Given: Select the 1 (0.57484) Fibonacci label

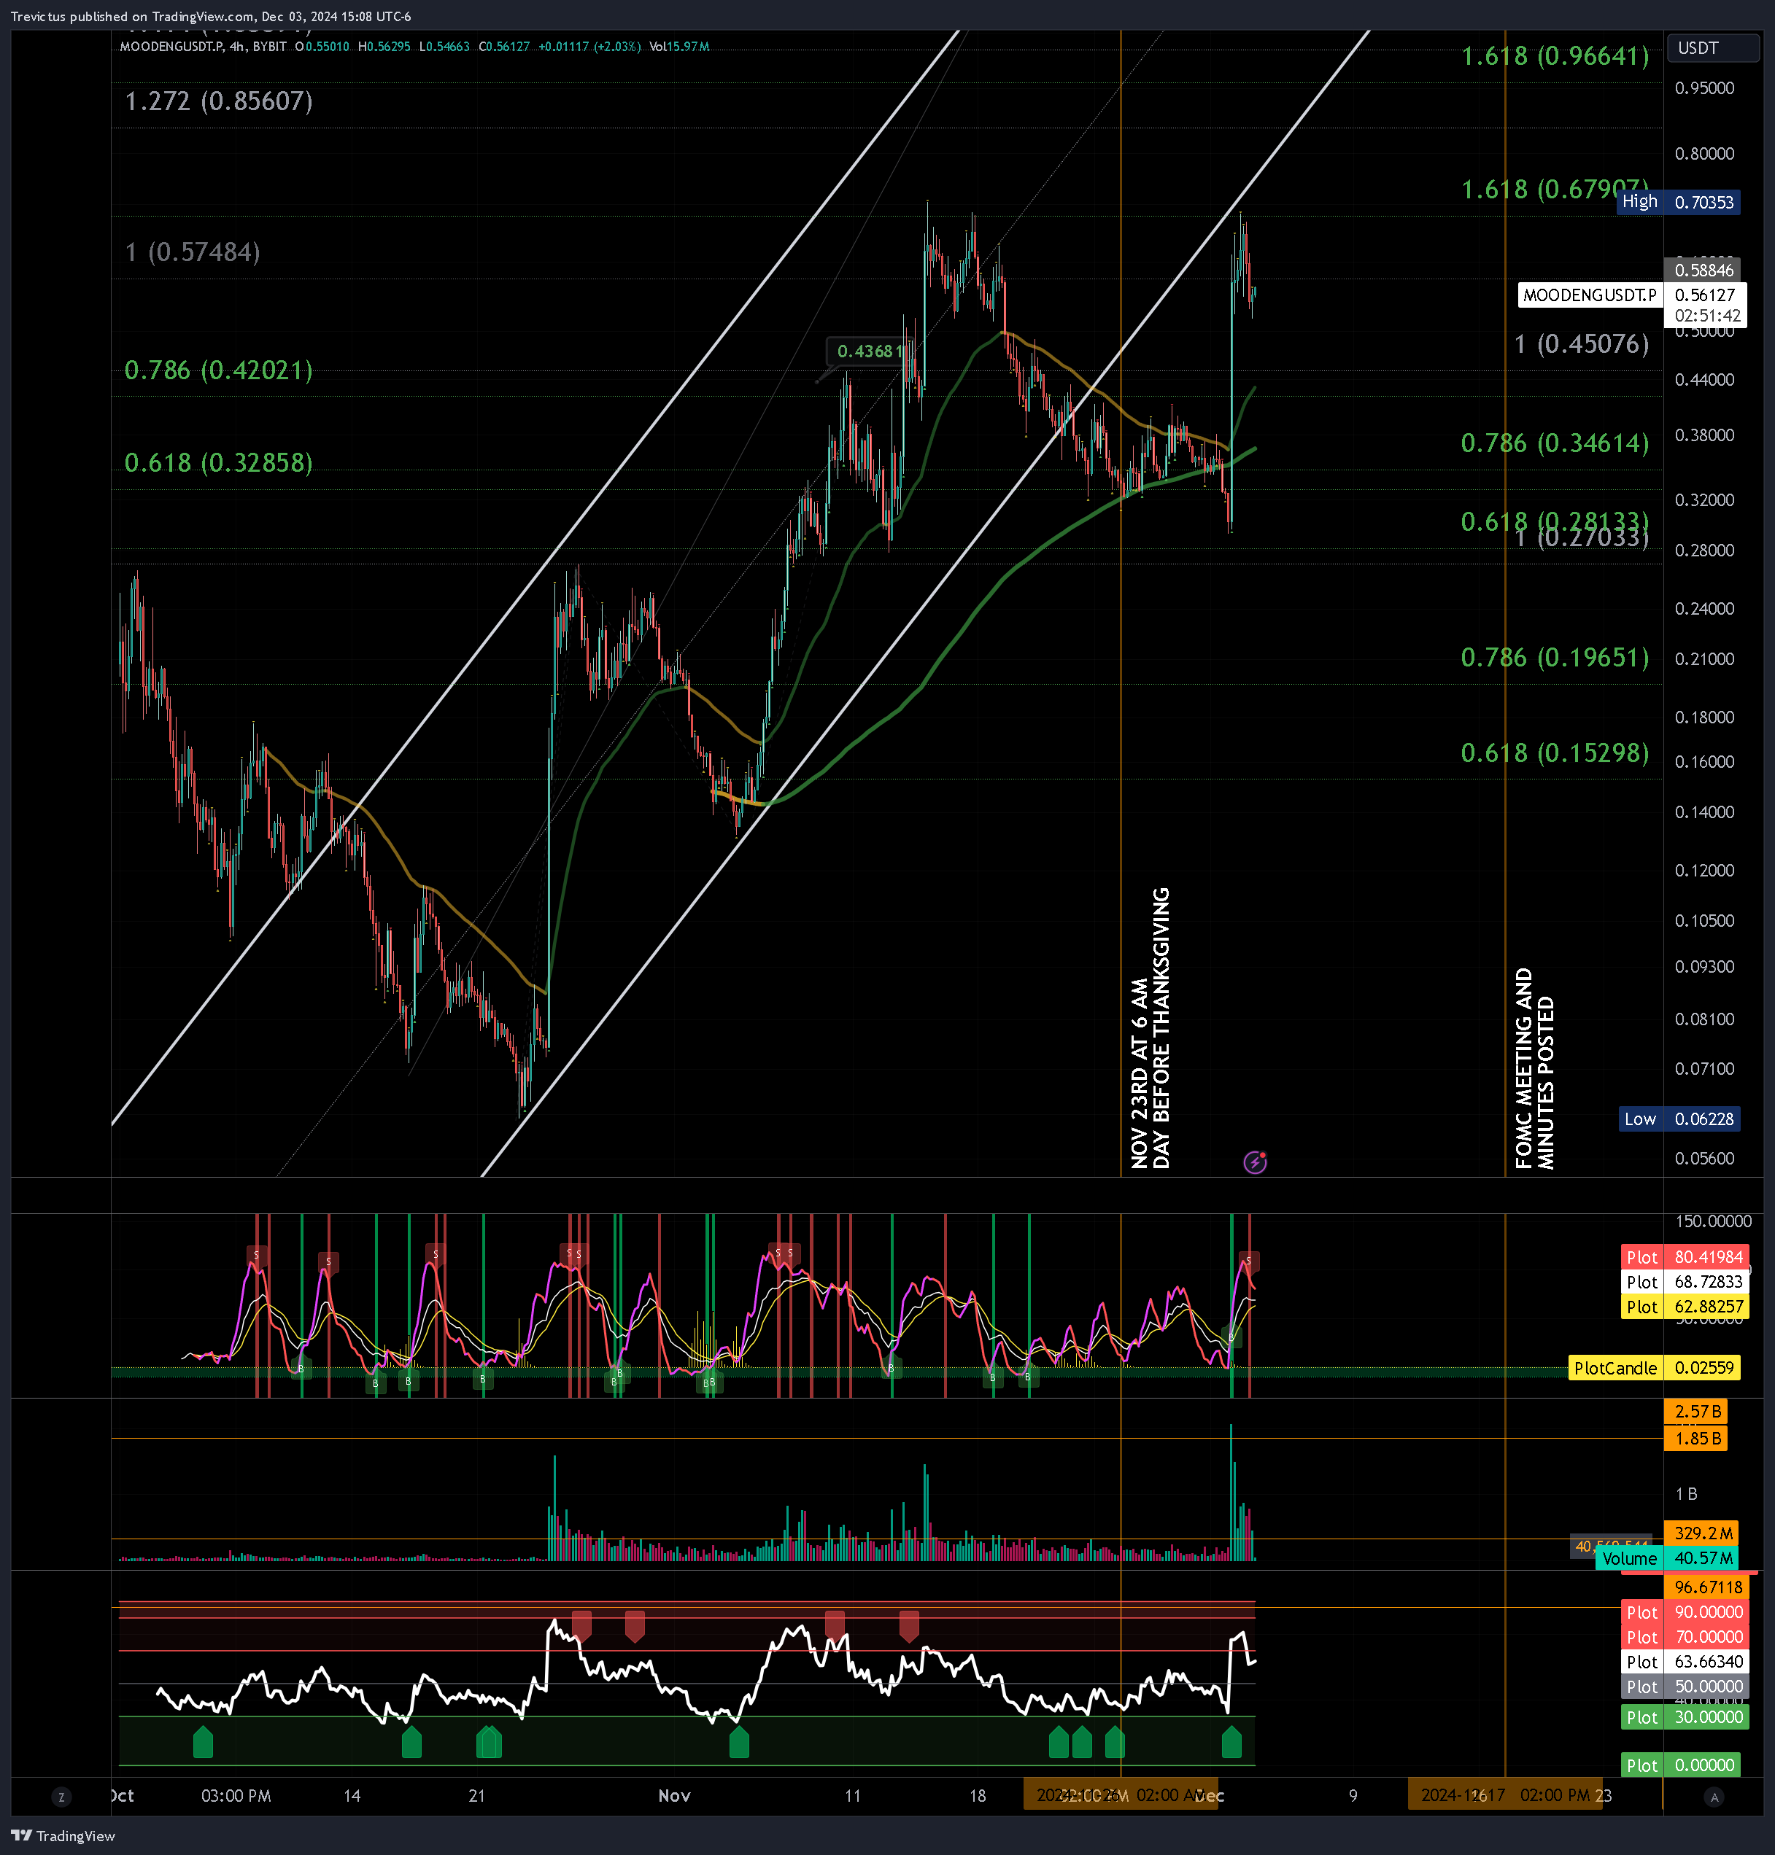Looking at the screenshot, I should (192, 252).
